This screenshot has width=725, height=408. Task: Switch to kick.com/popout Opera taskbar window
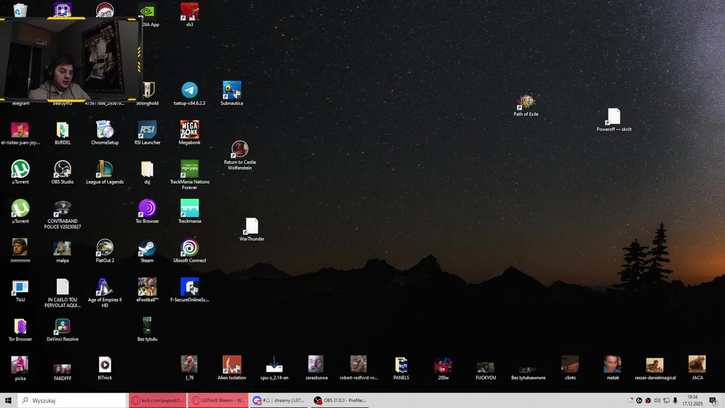[157, 401]
